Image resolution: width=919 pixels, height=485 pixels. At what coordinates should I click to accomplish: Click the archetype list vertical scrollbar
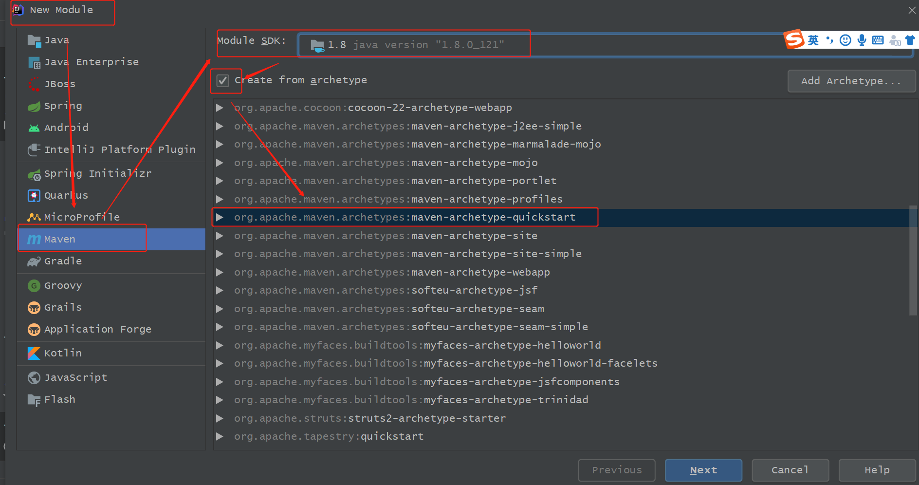913,261
